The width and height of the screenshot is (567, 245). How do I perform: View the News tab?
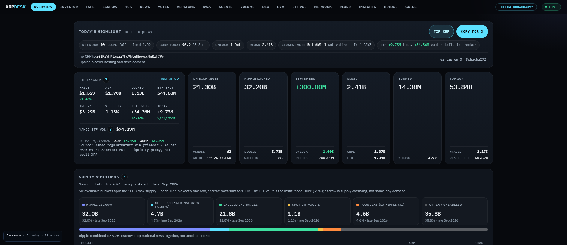tap(145, 7)
